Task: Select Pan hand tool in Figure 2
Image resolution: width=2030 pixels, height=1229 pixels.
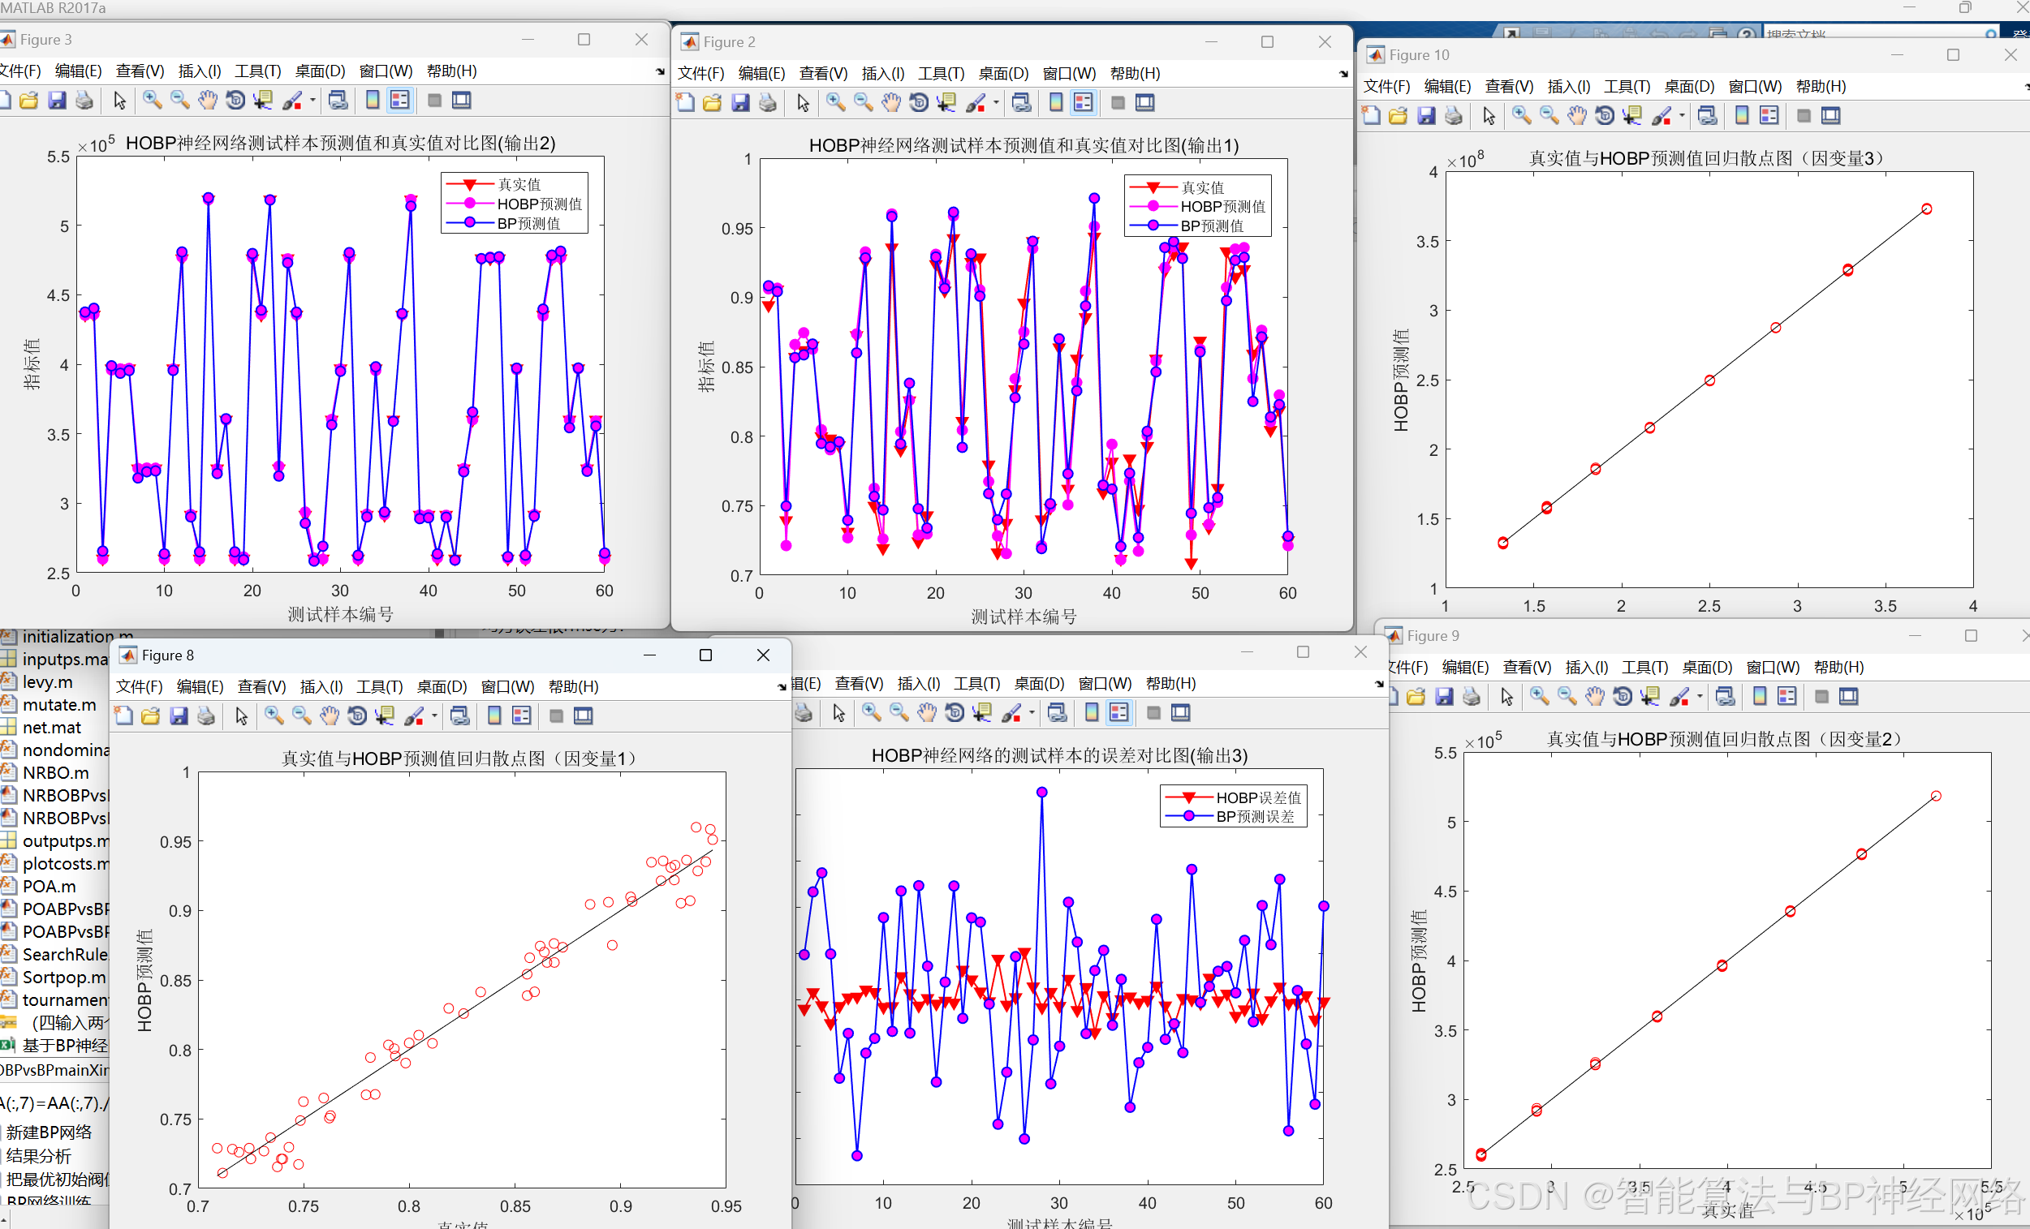Action: click(890, 103)
